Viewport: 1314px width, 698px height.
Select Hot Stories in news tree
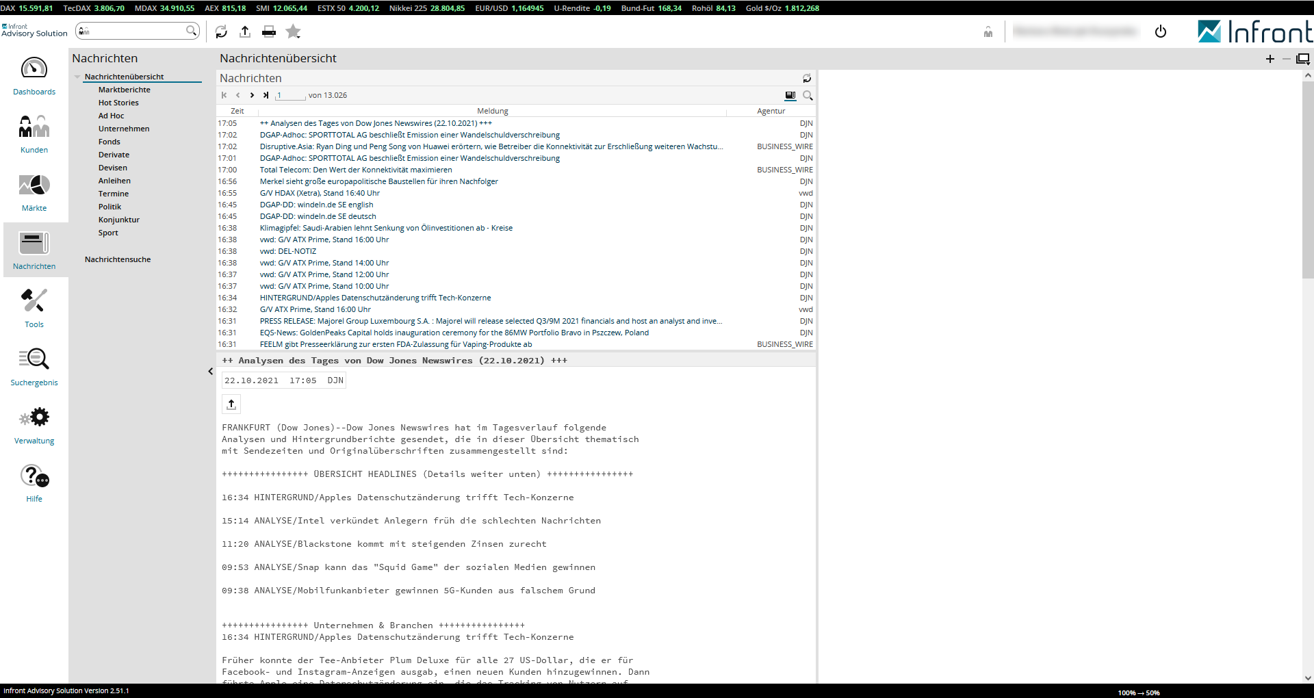click(x=118, y=103)
